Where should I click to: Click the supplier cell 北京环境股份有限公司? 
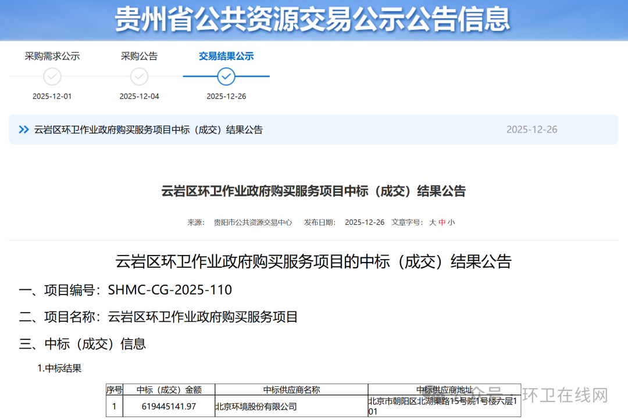[291, 407]
